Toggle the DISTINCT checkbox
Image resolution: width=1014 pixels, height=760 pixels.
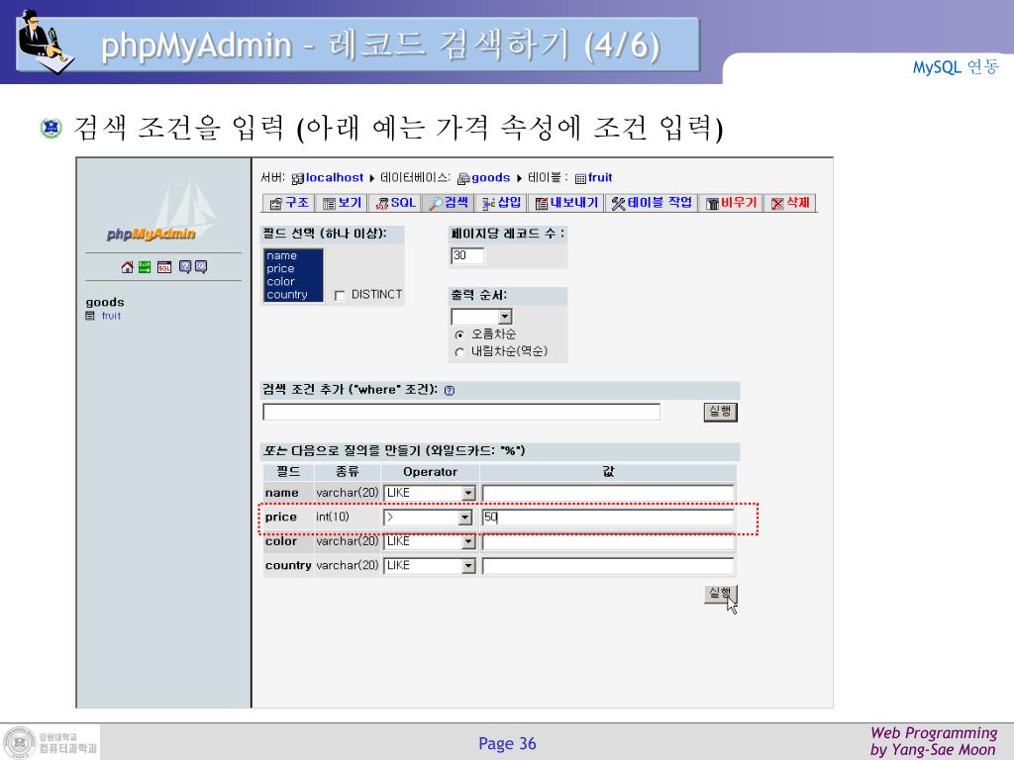coord(340,295)
